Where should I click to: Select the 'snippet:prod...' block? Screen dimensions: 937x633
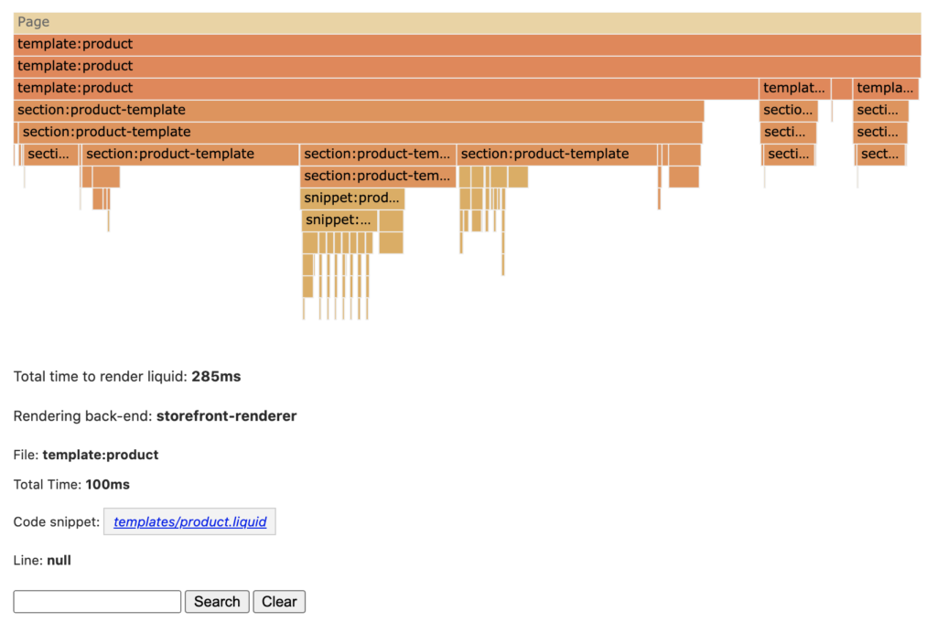(352, 198)
